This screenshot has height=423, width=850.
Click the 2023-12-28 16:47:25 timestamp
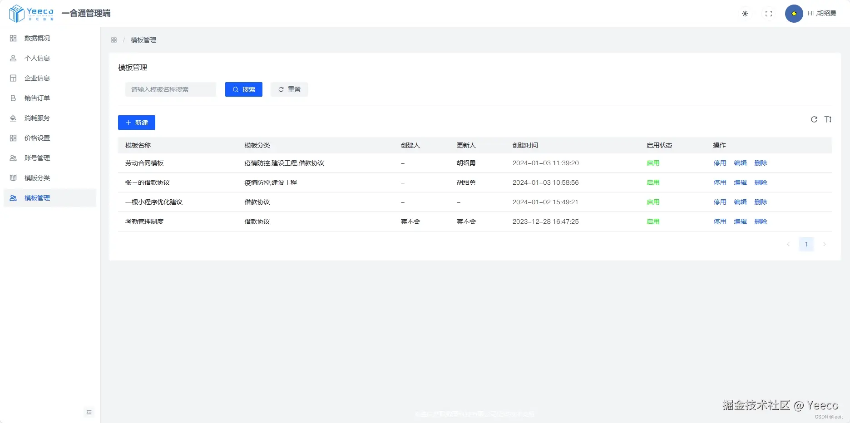pos(546,221)
